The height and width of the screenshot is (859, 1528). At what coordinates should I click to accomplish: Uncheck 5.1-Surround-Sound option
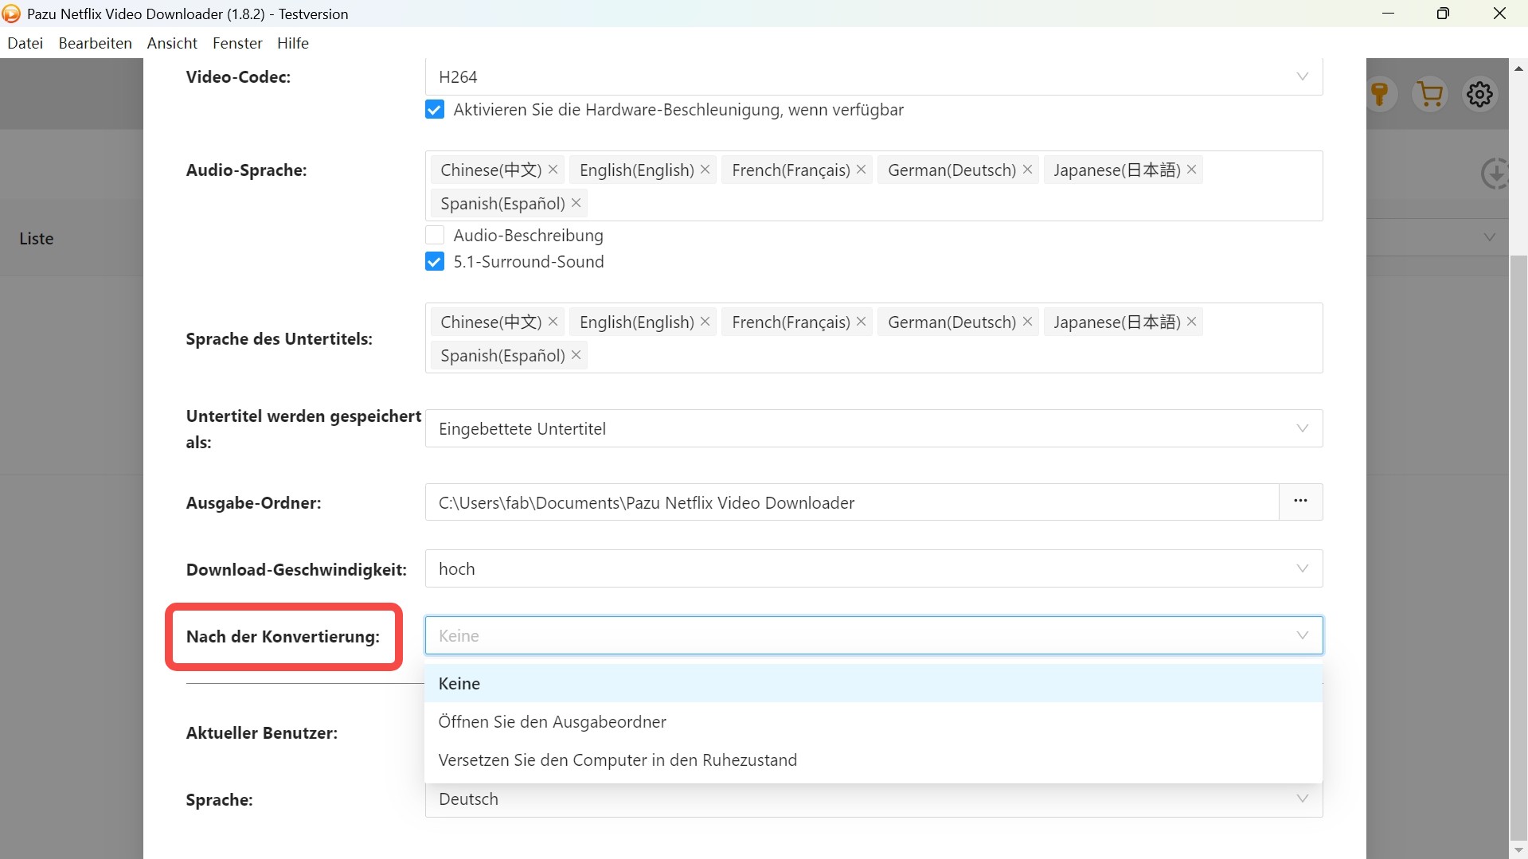435,262
